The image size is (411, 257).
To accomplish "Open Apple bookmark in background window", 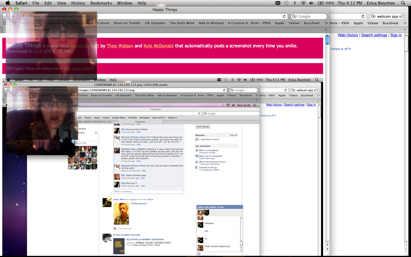I will (x=358, y=23).
